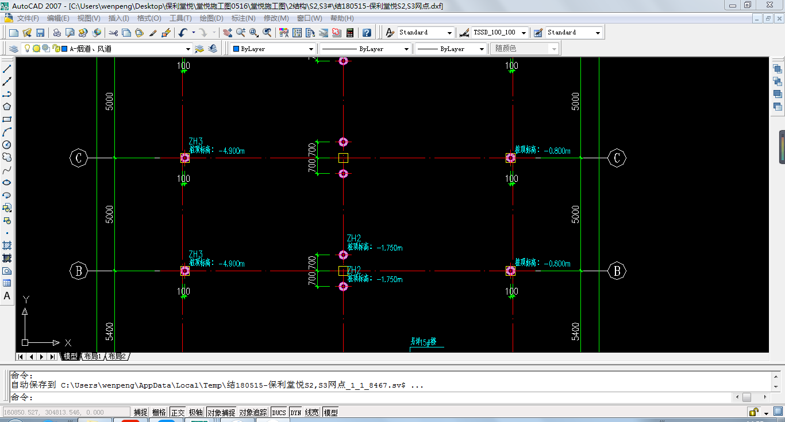Image resolution: width=785 pixels, height=422 pixels.
Task: Click the 模型 button in status bar
Action: coord(330,412)
